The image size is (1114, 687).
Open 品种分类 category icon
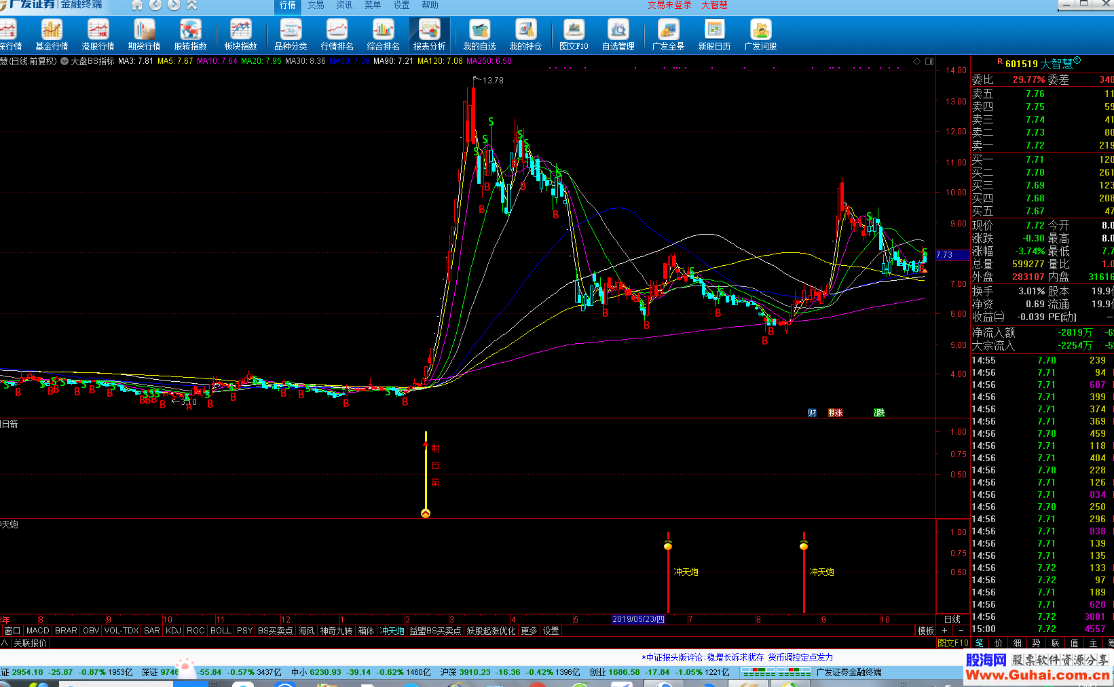click(291, 35)
